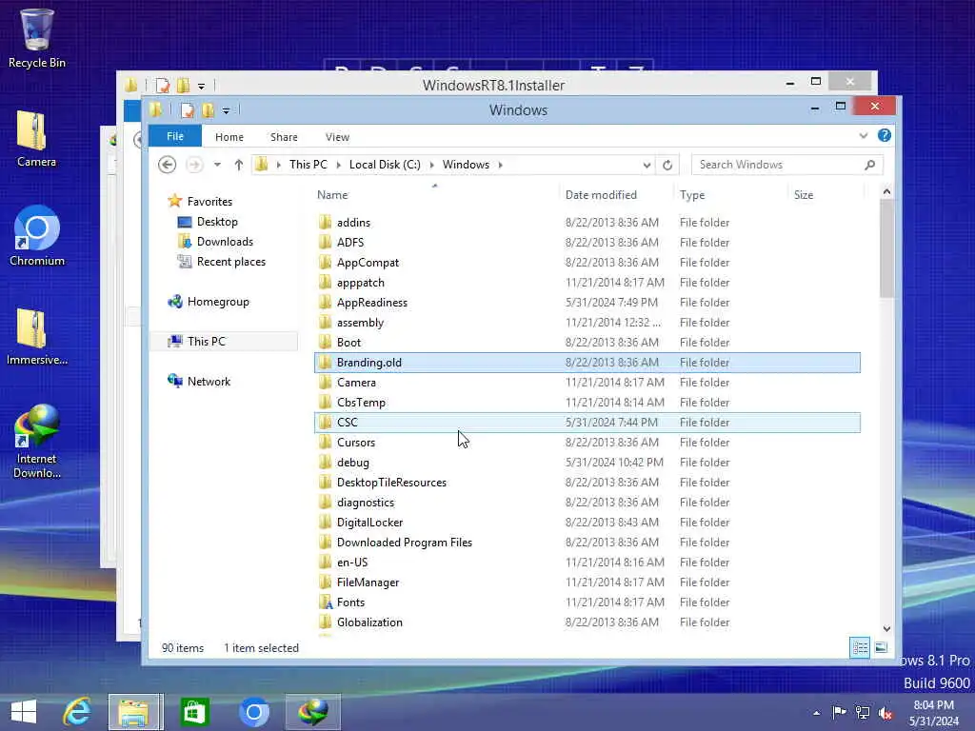Show hidden tray icons arrow
The width and height of the screenshot is (975, 731).
pos(816,713)
